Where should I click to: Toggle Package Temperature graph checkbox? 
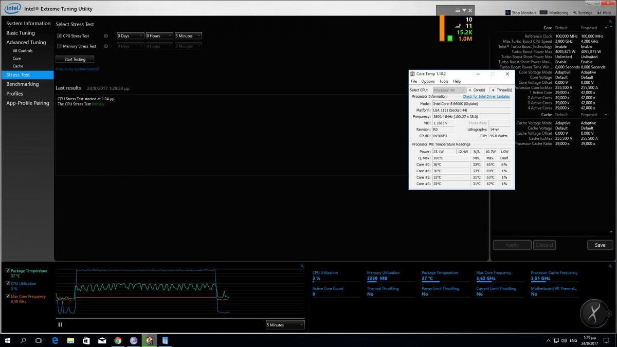tap(7, 271)
